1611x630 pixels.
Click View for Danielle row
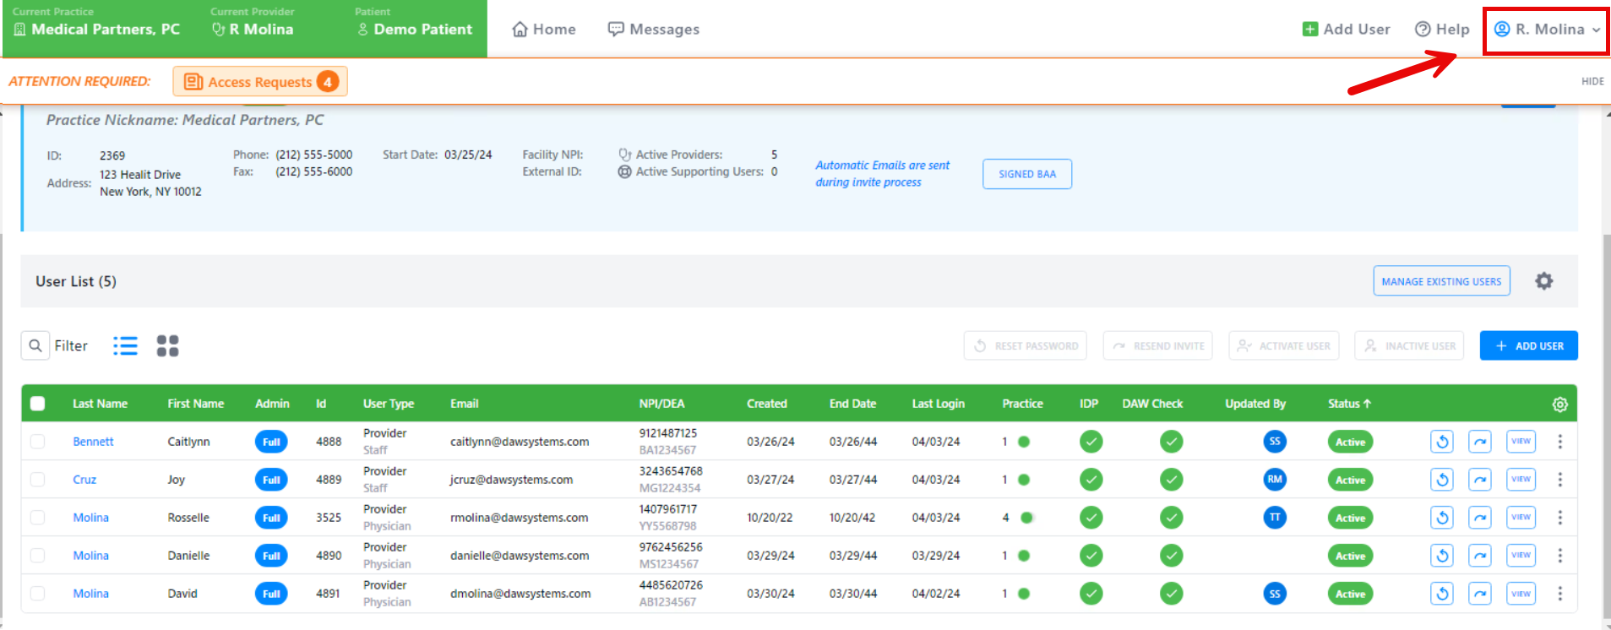coord(1521,556)
